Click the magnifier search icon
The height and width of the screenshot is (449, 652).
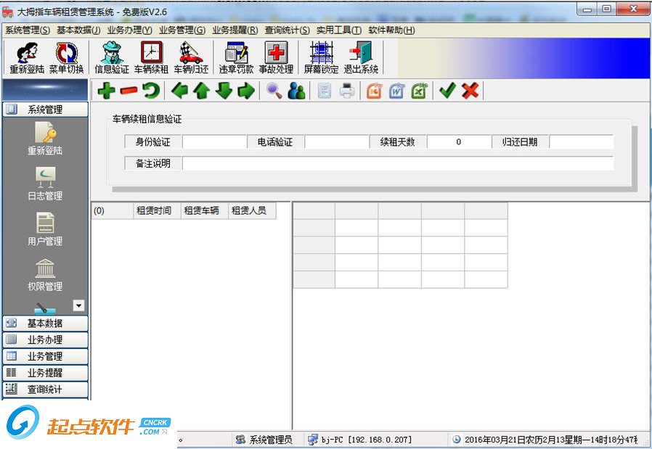(274, 91)
